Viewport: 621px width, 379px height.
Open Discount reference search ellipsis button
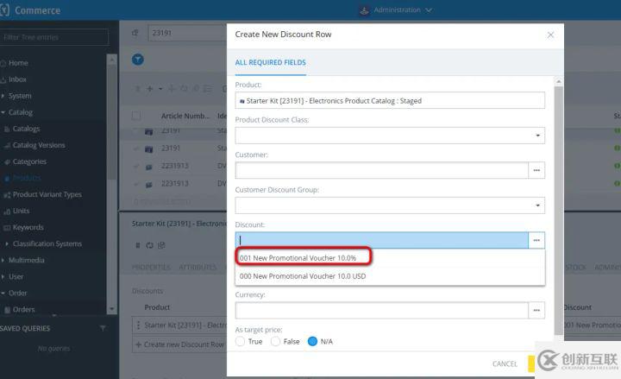pyautogui.click(x=536, y=240)
